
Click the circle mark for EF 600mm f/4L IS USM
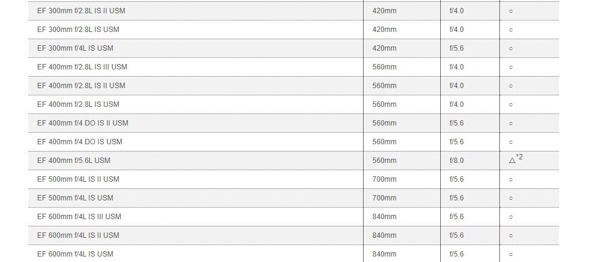(511, 254)
